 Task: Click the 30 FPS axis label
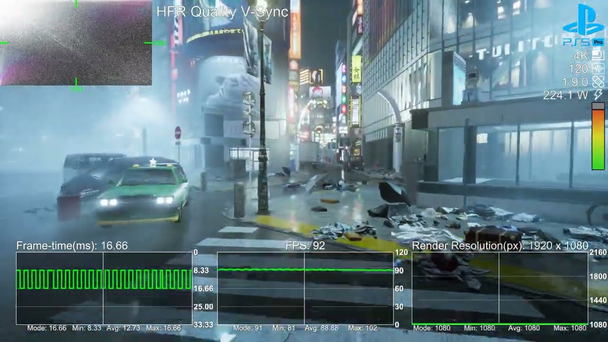click(x=399, y=307)
